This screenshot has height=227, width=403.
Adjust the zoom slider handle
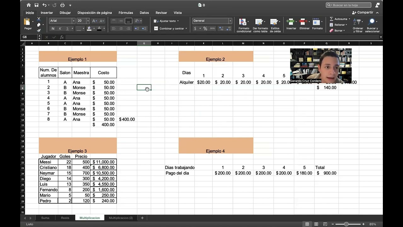tap(346, 224)
